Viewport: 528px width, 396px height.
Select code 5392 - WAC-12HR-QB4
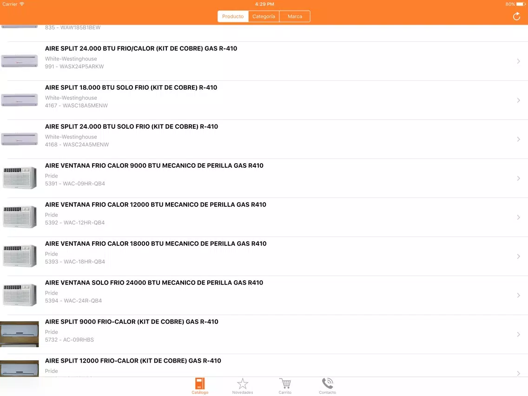pos(75,223)
